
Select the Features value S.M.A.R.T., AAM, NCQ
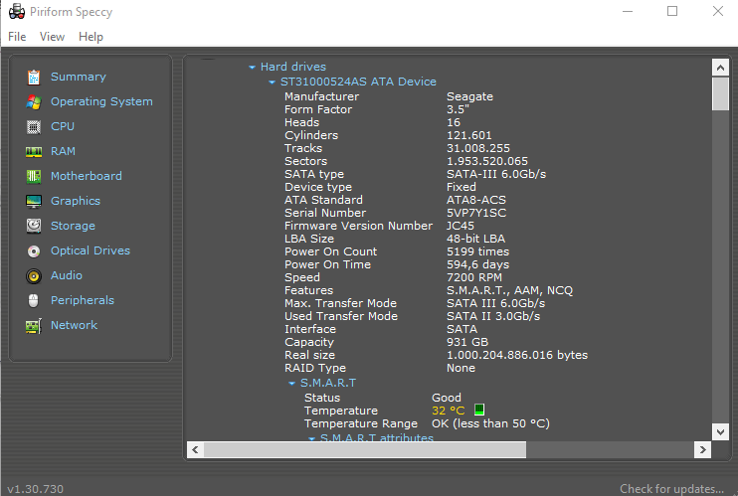coord(509,290)
